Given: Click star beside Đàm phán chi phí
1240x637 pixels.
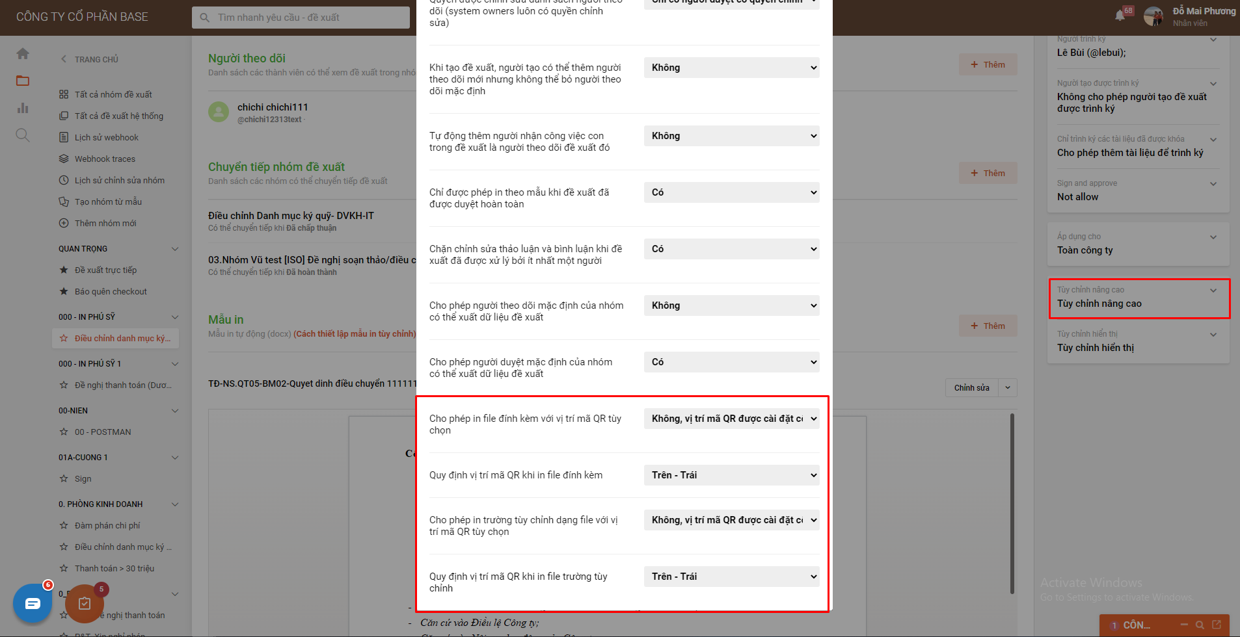Looking at the screenshot, I should 64,525.
